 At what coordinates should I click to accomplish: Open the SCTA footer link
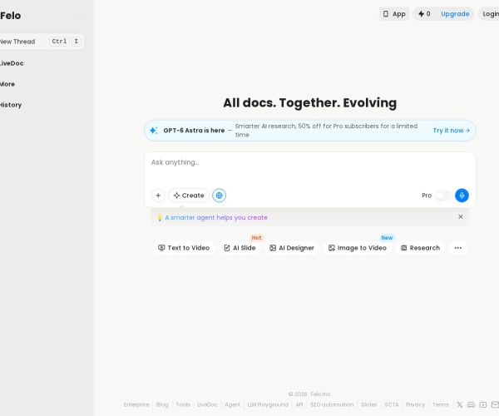[392, 404]
